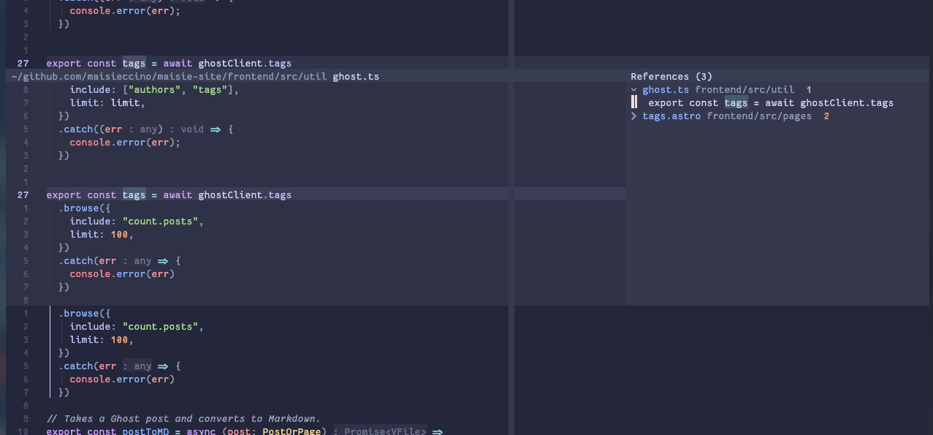Collapse the ghost.ts references group

(633, 89)
